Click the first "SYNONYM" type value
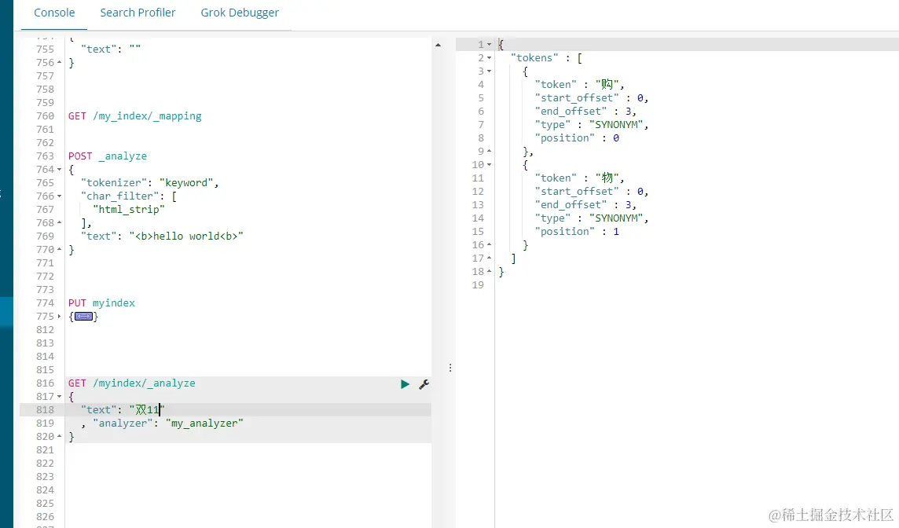The width and height of the screenshot is (899, 528). (x=616, y=125)
